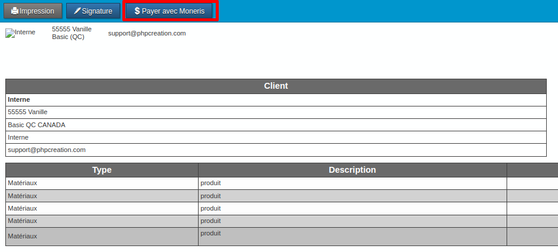Open the Signature dialog button

tap(93, 11)
